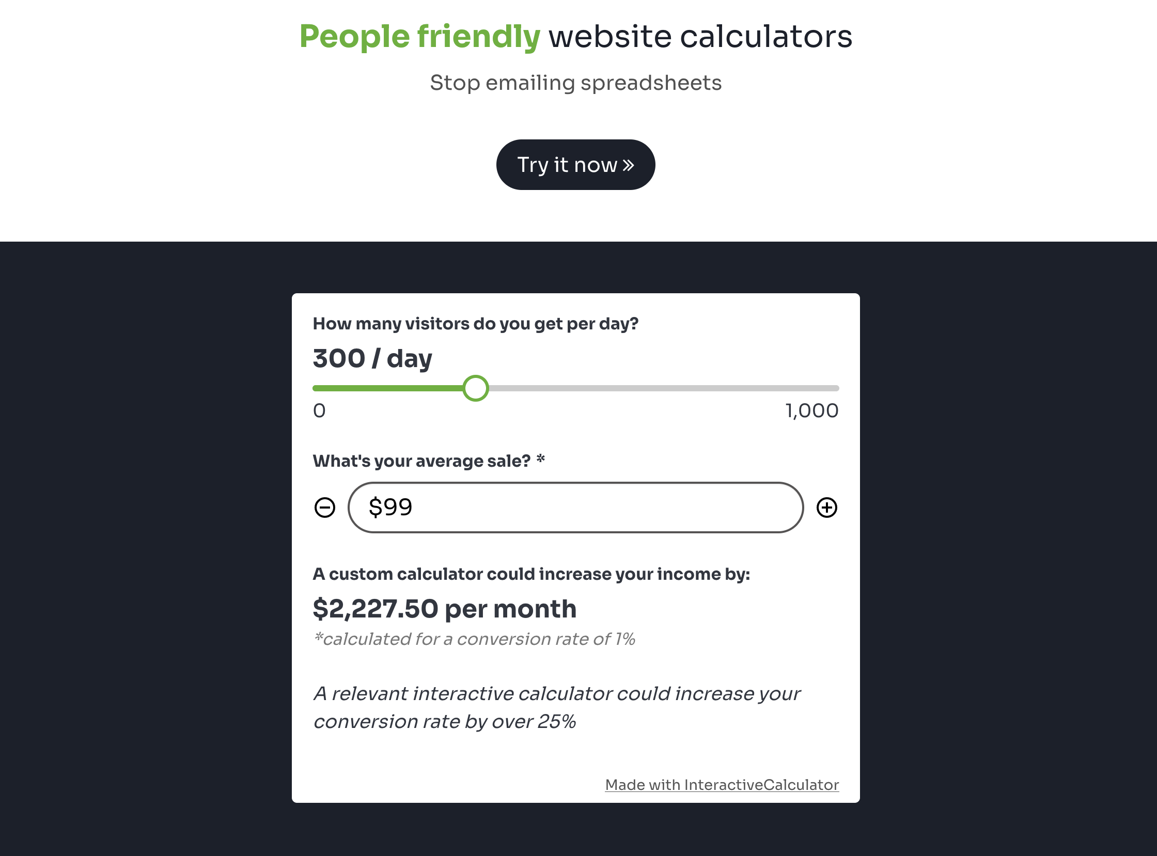Click the decrement stepper beside the price field
This screenshot has height=856, width=1157.
[x=324, y=508]
